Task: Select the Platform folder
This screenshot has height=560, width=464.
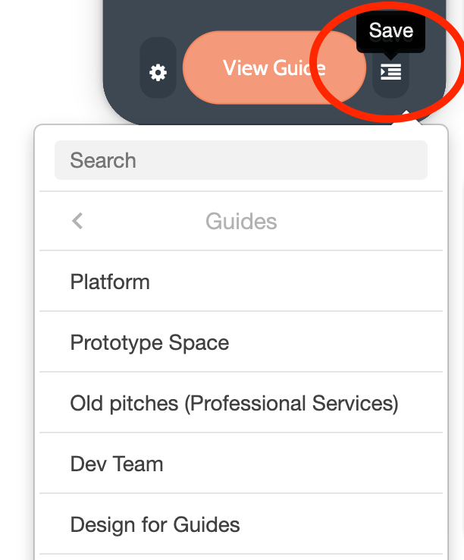Action: (241, 282)
